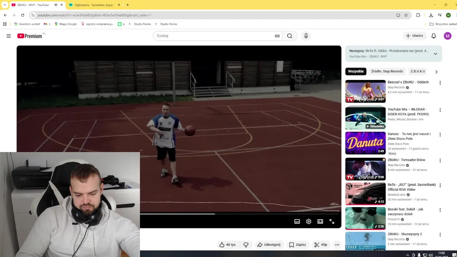457x257 pixels.
Task: Open the tab search dropdown arrow
Action: coord(5,5)
